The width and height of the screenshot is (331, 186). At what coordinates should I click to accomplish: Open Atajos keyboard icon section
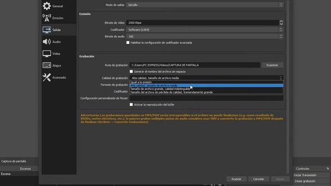click(47, 66)
